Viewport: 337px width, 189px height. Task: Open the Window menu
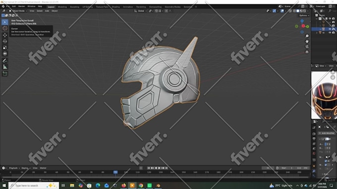pyautogui.click(x=31, y=6)
